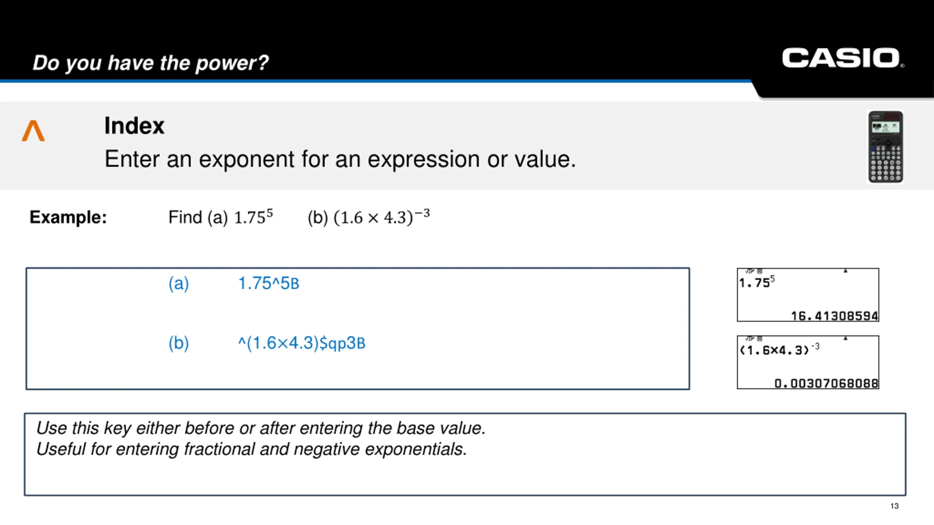Click key sequence 1.75^5B for part (a)
The image size is (934, 525).
point(269,283)
